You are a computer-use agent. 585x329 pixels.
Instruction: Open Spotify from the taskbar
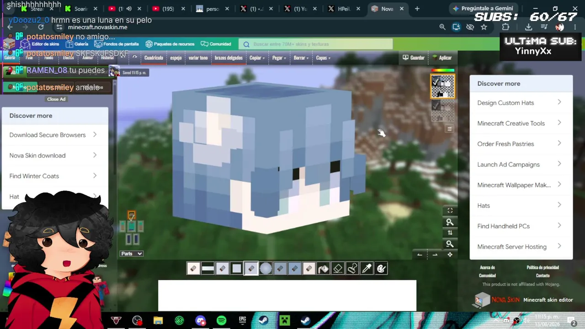click(221, 320)
